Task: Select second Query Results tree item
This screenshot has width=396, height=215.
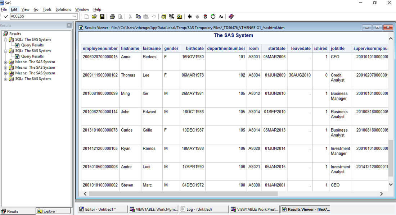Action: (x=32, y=56)
